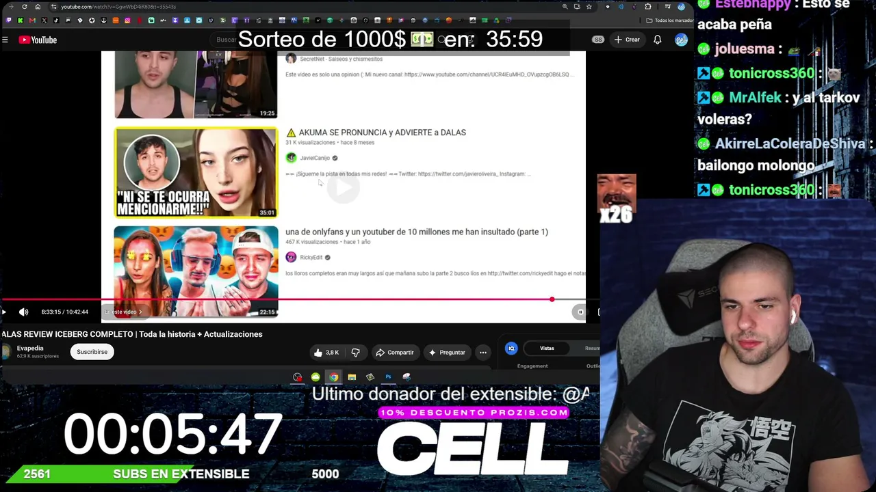Viewport: 876px width, 492px height.
Task: Open the YouTube guide hamburger menu
Action: tap(5, 40)
